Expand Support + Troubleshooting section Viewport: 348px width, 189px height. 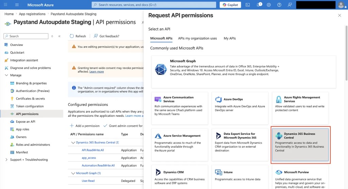(6, 160)
